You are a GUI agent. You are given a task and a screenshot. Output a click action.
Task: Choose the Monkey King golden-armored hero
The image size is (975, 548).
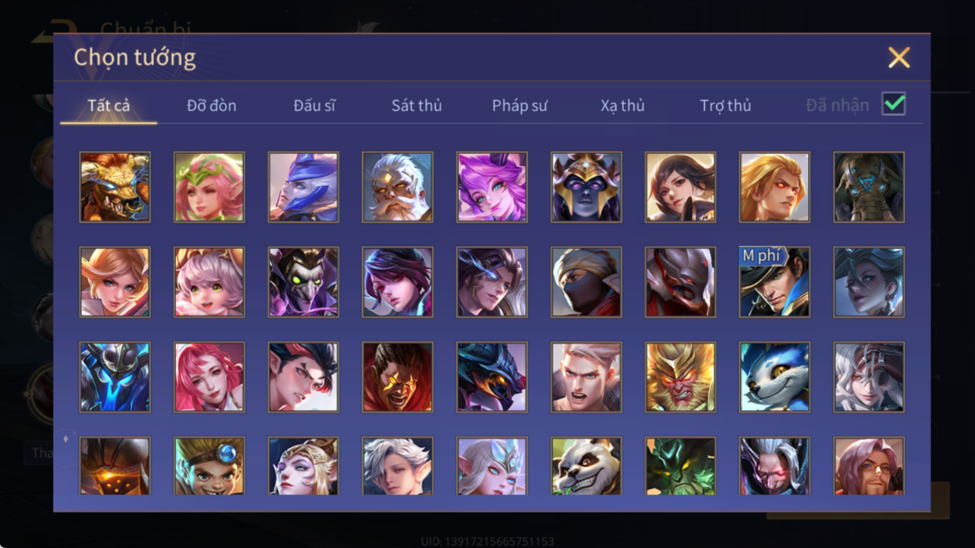[x=680, y=377]
